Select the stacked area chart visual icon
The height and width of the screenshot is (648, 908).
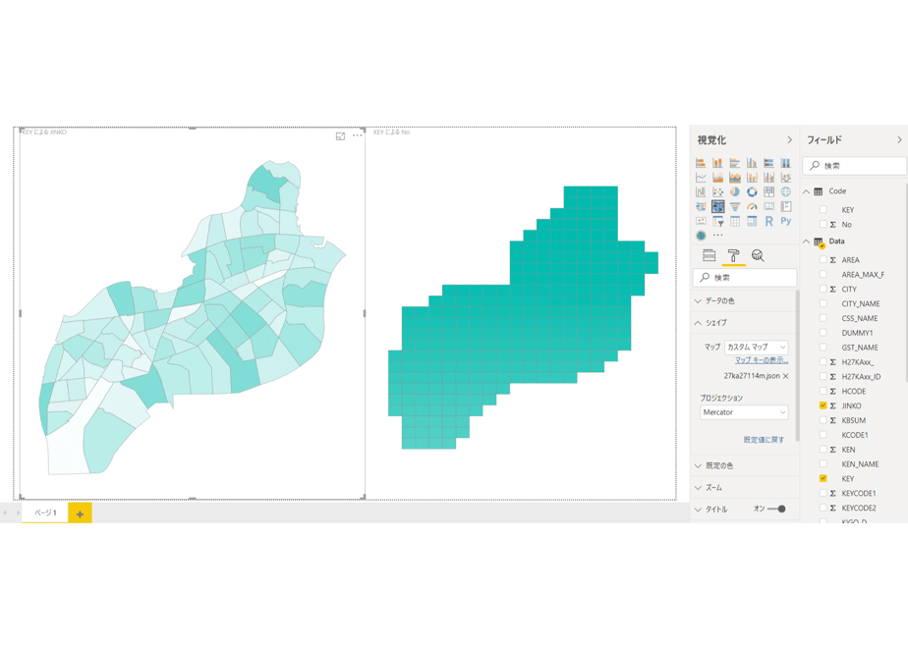735,177
